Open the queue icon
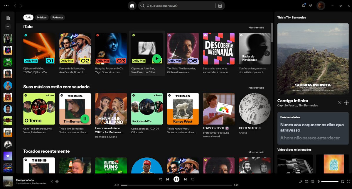The height and width of the screenshot is (189, 352). [306, 182]
